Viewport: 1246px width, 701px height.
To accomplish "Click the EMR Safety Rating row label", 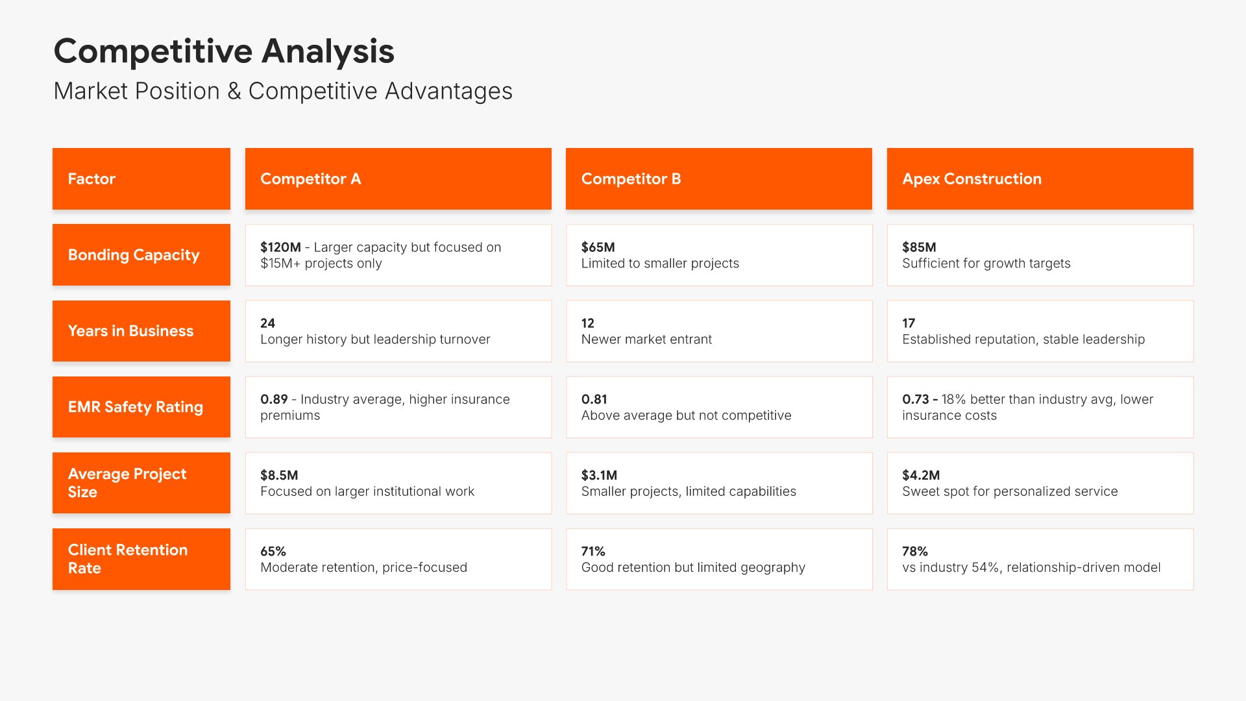I will pos(141,407).
